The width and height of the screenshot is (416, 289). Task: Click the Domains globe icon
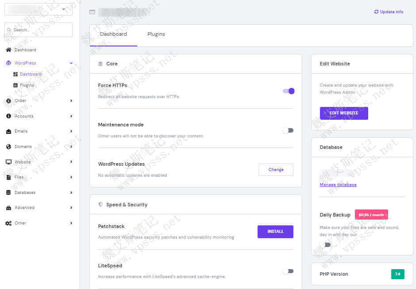(x=8, y=147)
